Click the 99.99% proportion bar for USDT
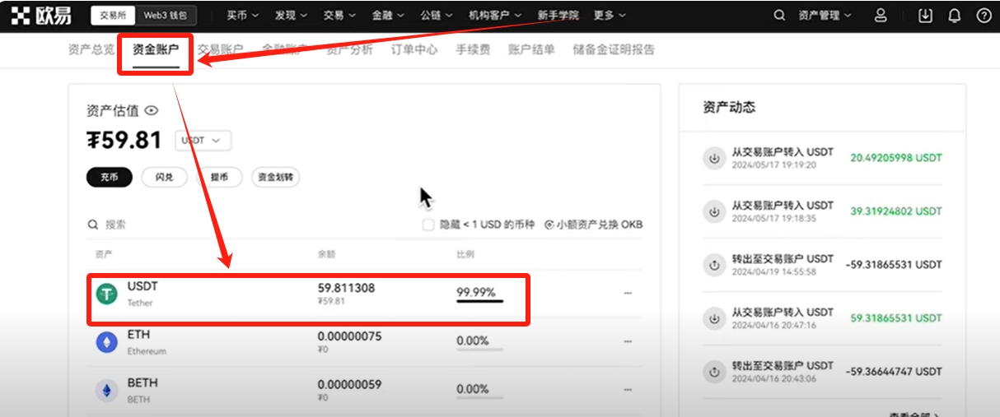This screenshot has width=1000, height=417. [x=479, y=300]
